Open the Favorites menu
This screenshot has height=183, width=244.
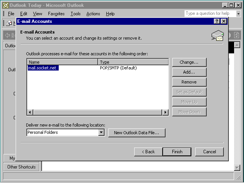coord(56,14)
